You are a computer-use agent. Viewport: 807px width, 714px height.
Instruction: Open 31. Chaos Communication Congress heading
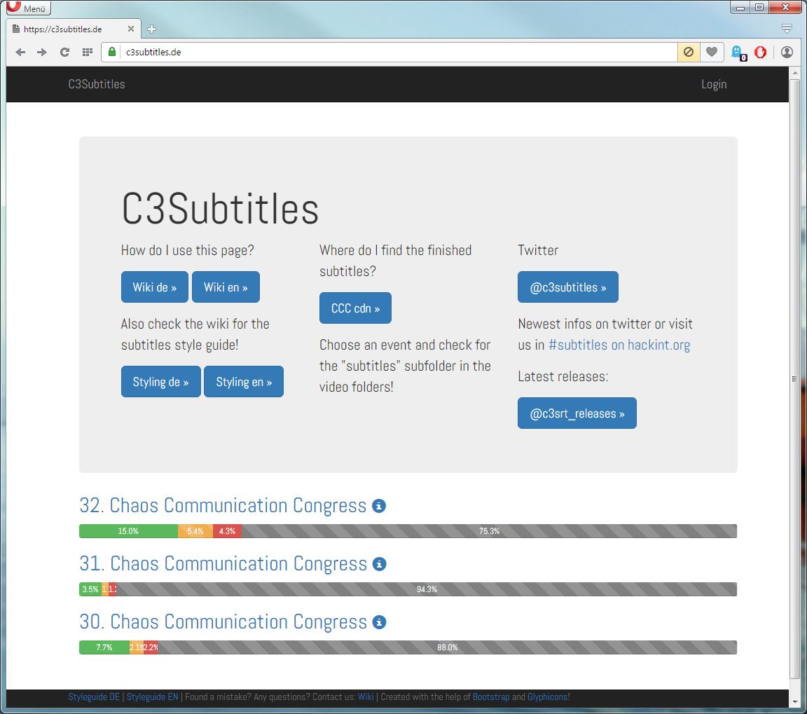[x=223, y=563]
